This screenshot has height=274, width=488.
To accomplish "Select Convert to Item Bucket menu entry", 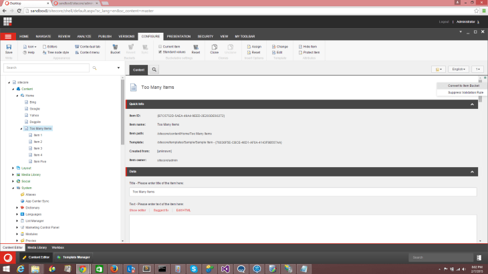I will (x=463, y=86).
